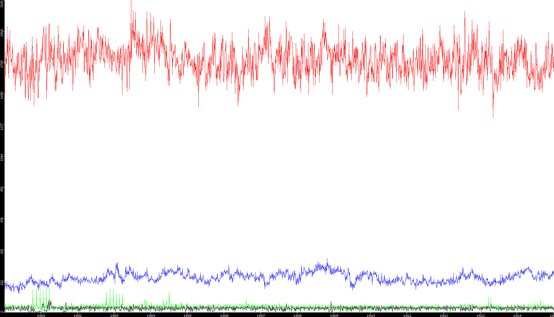Select the 14:02 time label
The width and height of the screenshot is (554, 317).
click(78, 315)
